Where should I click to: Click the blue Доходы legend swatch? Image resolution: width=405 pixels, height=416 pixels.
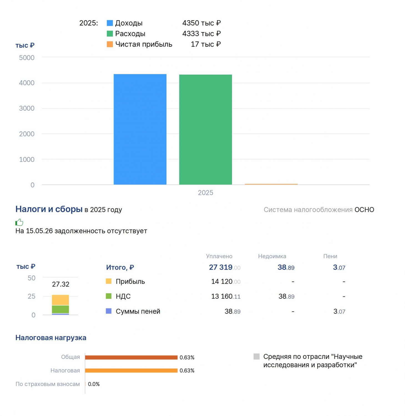point(110,23)
